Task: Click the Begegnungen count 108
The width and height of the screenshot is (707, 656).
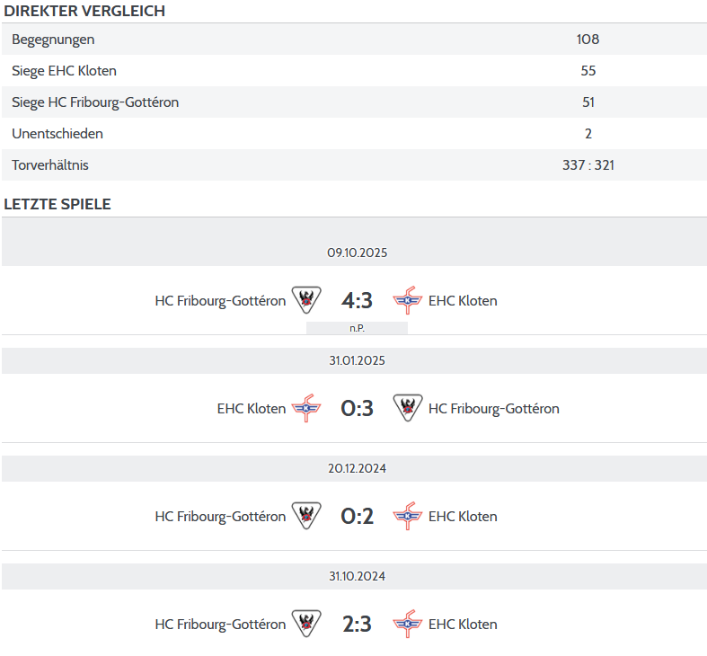Action: [588, 40]
